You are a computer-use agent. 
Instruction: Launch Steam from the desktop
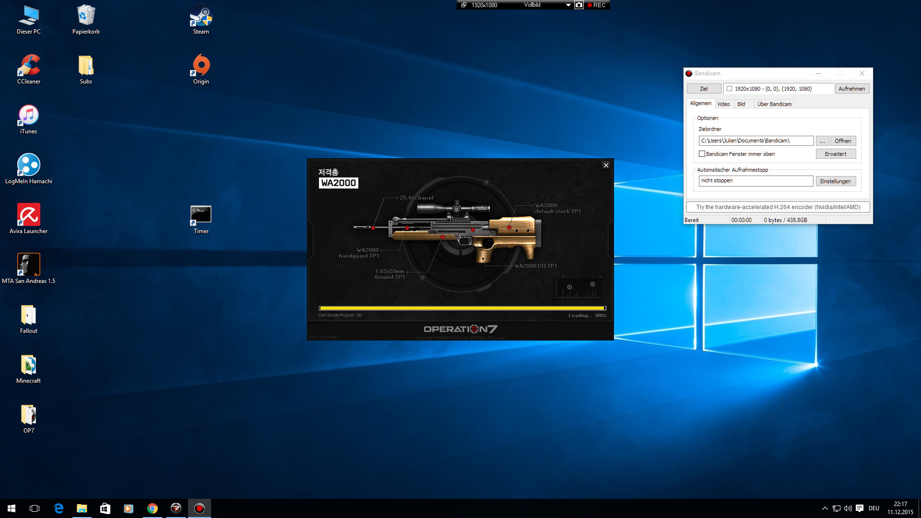coord(201,20)
